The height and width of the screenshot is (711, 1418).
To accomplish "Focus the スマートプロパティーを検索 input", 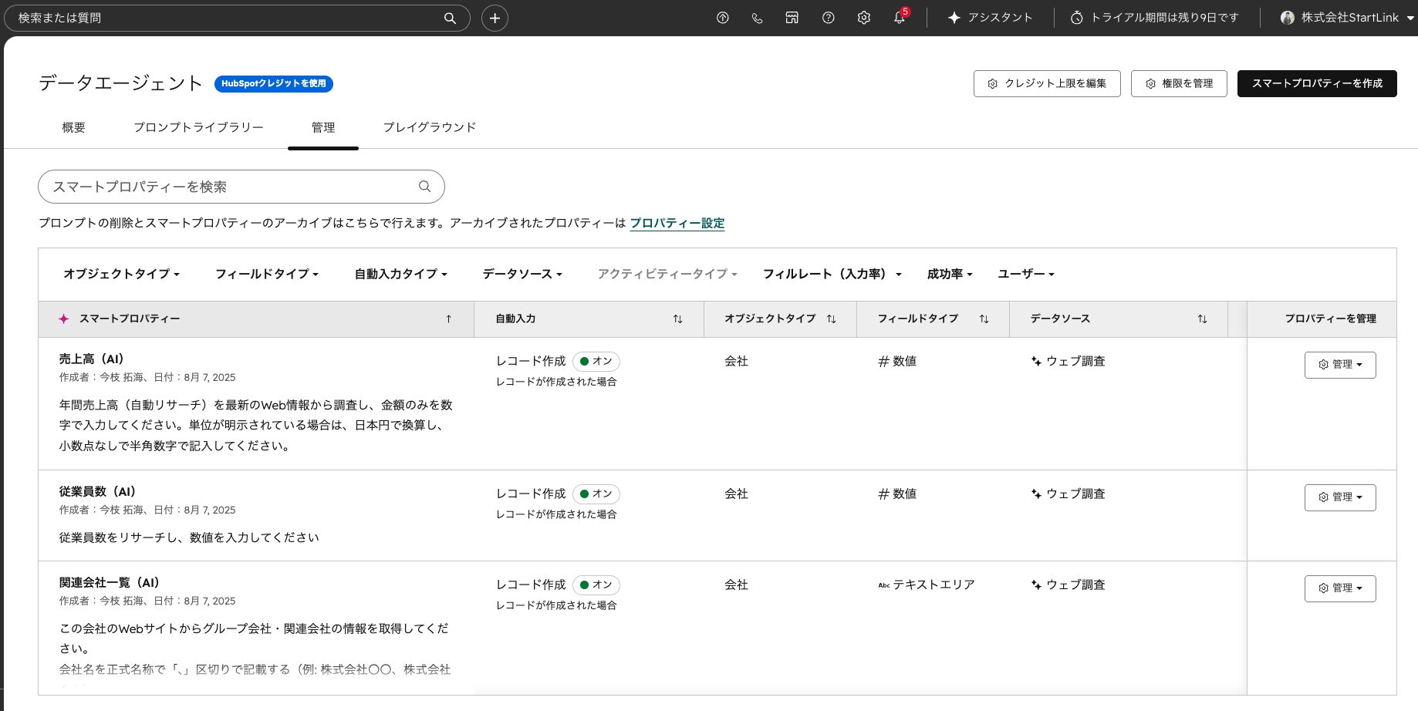I will click(x=241, y=187).
